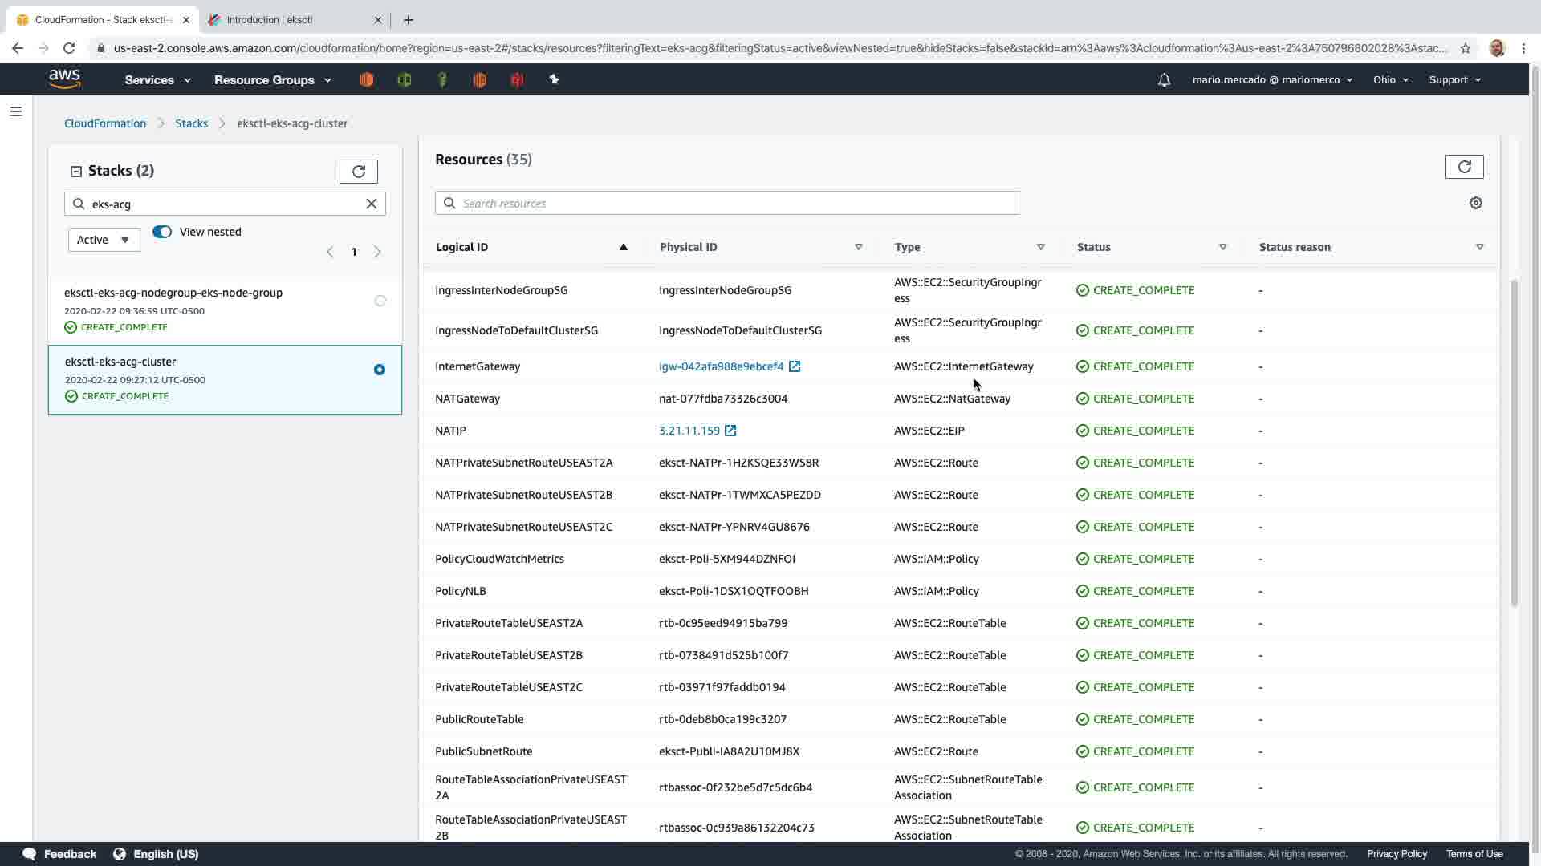Open the Active status filter dropdown
Screen dimensions: 1541x866
[104, 240]
